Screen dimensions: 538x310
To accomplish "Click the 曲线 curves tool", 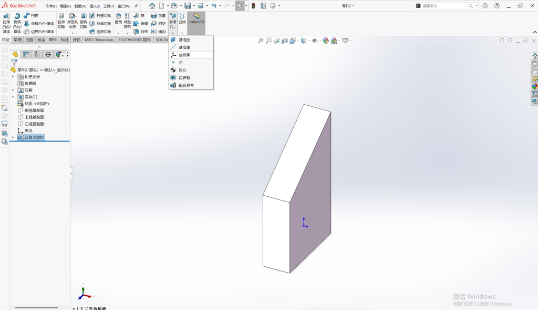I will [182, 19].
